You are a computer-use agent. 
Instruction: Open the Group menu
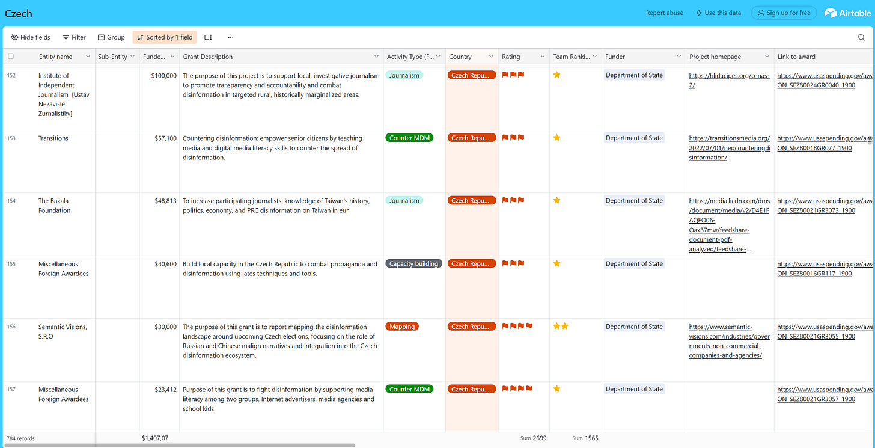[x=111, y=37]
